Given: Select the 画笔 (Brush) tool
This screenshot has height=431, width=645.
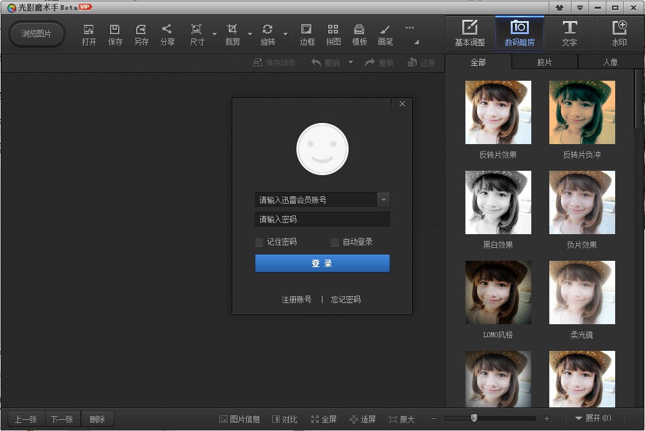Looking at the screenshot, I should pos(385,35).
